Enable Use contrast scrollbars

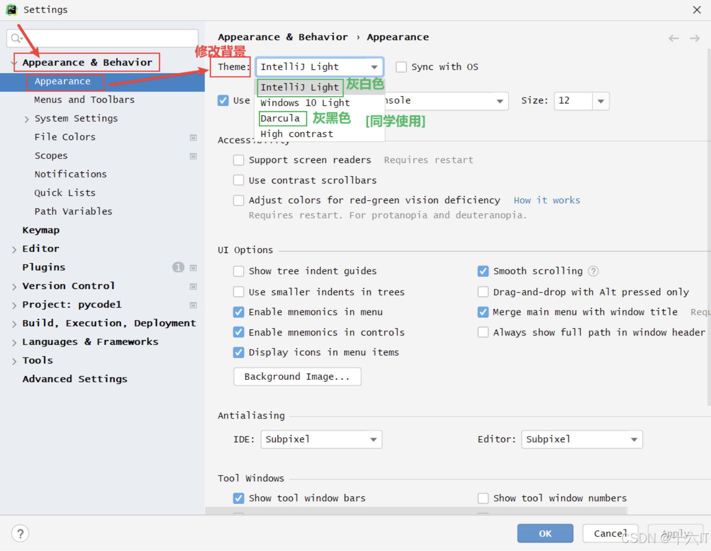point(238,180)
